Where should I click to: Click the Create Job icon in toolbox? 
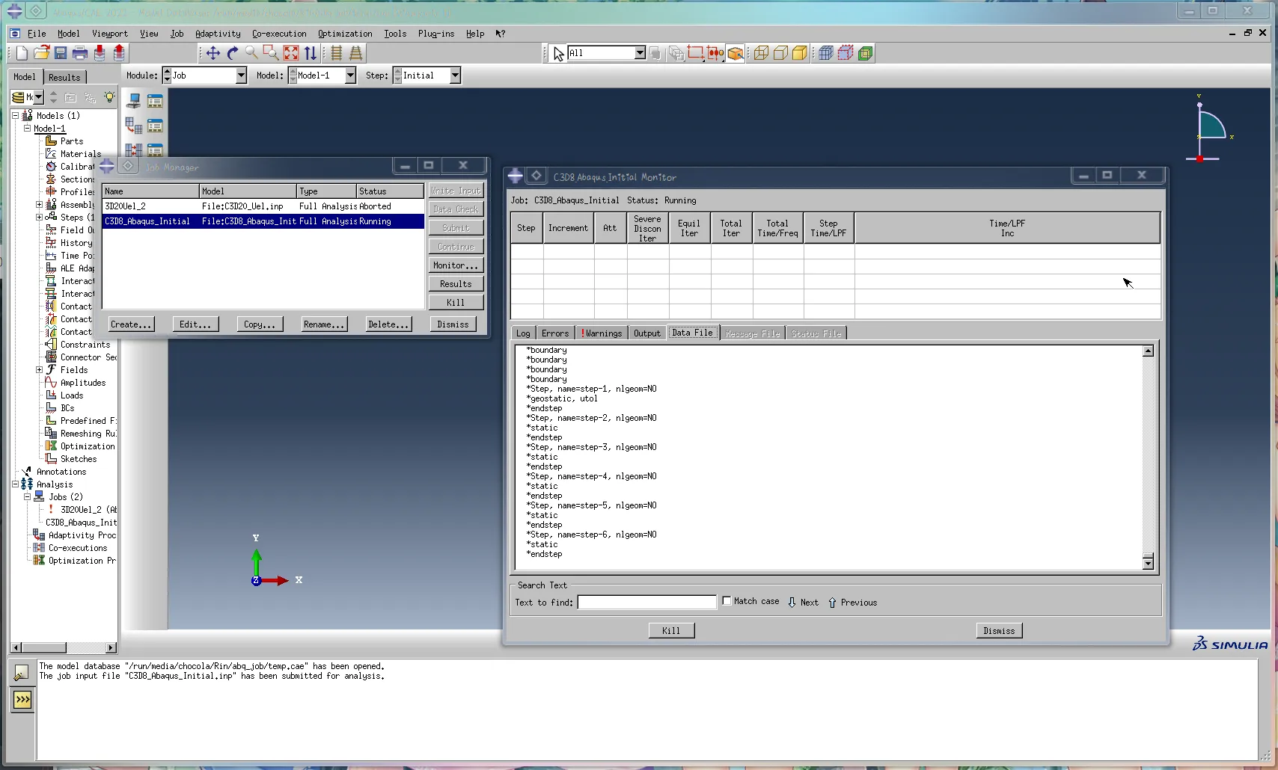click(134, 102)
